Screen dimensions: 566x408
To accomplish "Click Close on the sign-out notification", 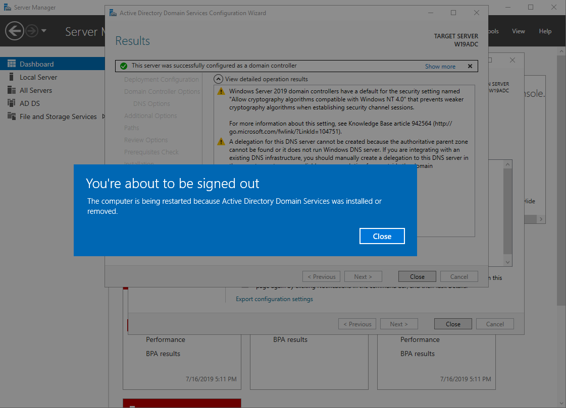I will (x=382, y=236).
